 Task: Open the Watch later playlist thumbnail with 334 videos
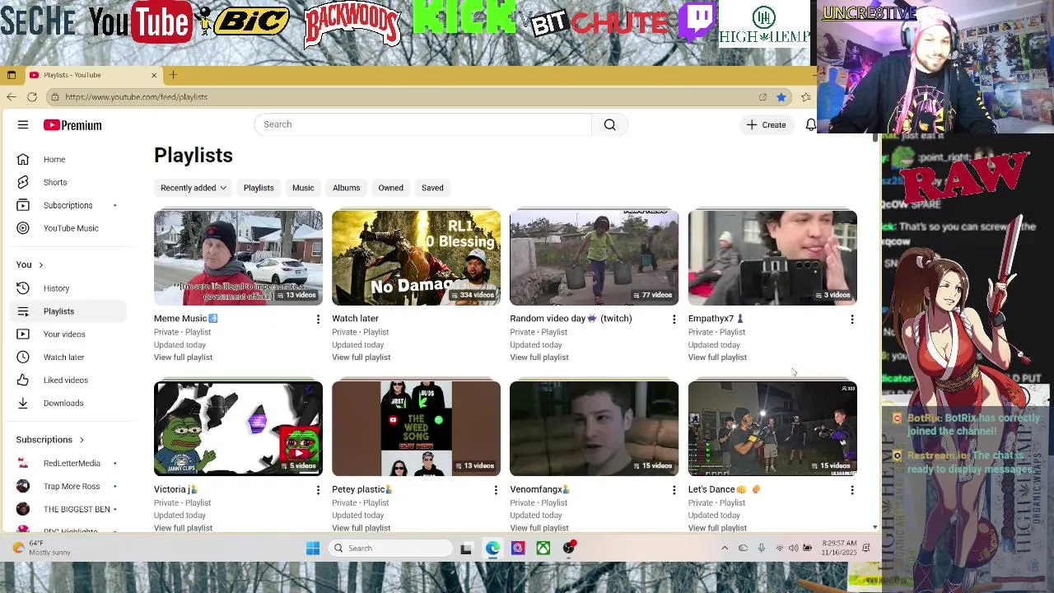pyautogui.click(x=416, y=258)
